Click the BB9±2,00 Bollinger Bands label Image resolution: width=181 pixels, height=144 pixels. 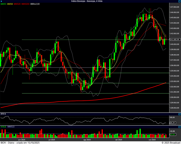tap(35, 4)
